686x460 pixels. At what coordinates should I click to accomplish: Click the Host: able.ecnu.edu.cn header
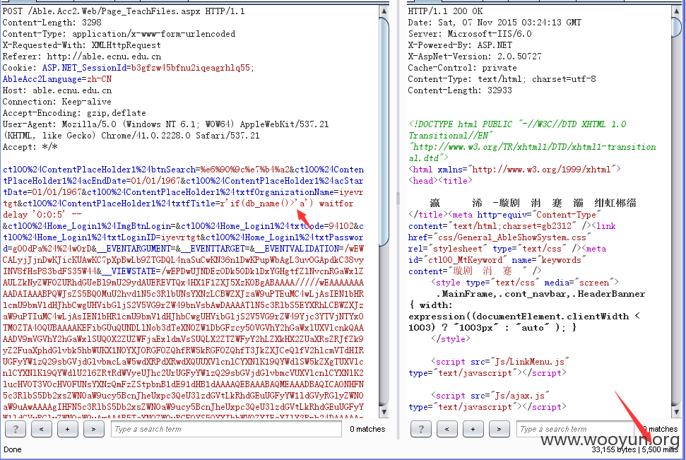click(x=57, y=90)
